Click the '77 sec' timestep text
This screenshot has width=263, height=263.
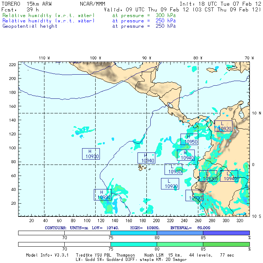(227, 255)
